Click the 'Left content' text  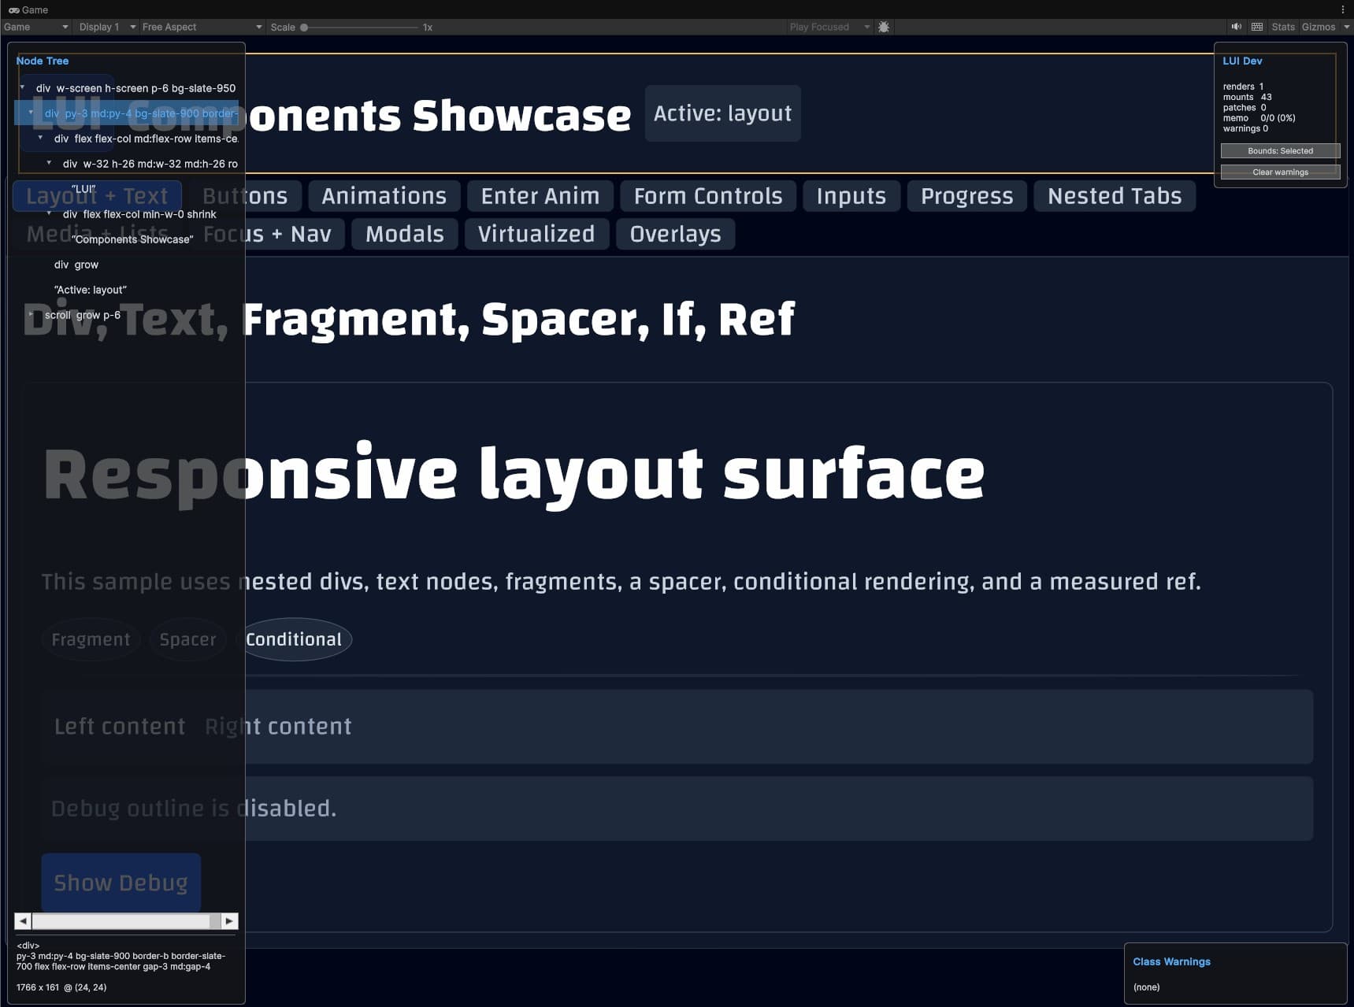click(x=120, y=726)
